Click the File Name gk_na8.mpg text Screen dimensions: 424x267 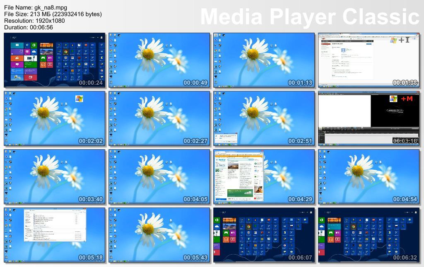point(36,7)
